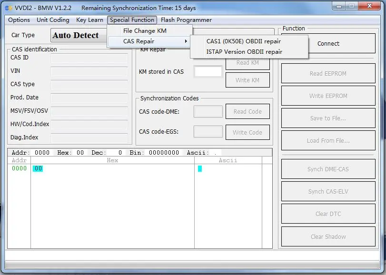Select the highlighted 00 hex byte

38,168
